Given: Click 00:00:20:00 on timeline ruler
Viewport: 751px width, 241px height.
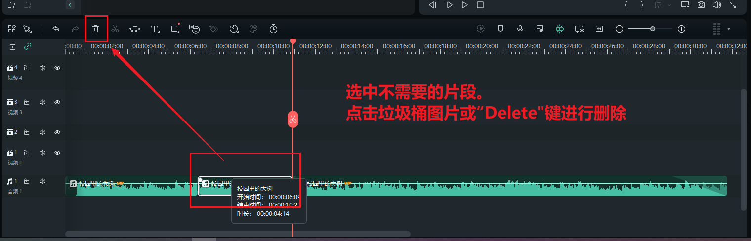Looking at the screenshot, I should 482,46.
